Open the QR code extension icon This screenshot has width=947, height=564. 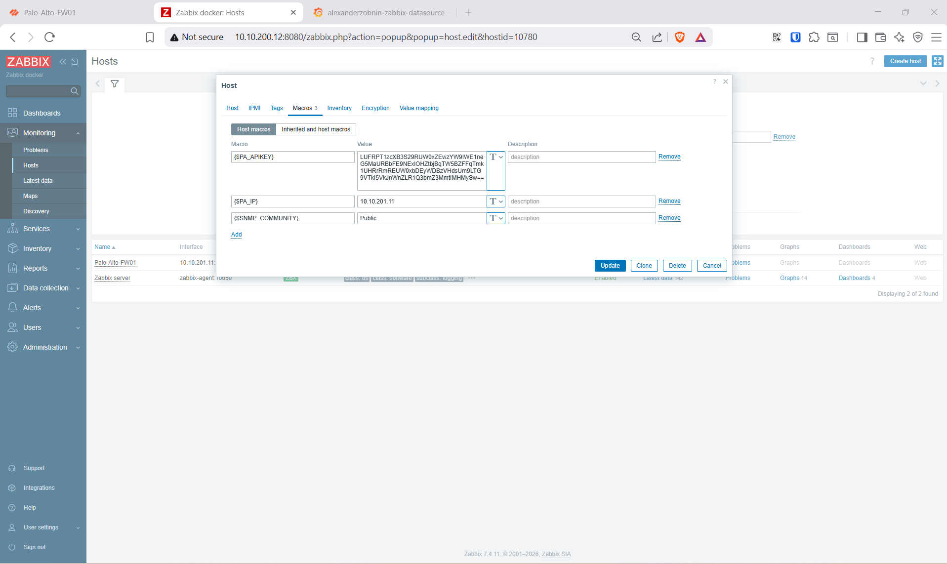(777, 37)
